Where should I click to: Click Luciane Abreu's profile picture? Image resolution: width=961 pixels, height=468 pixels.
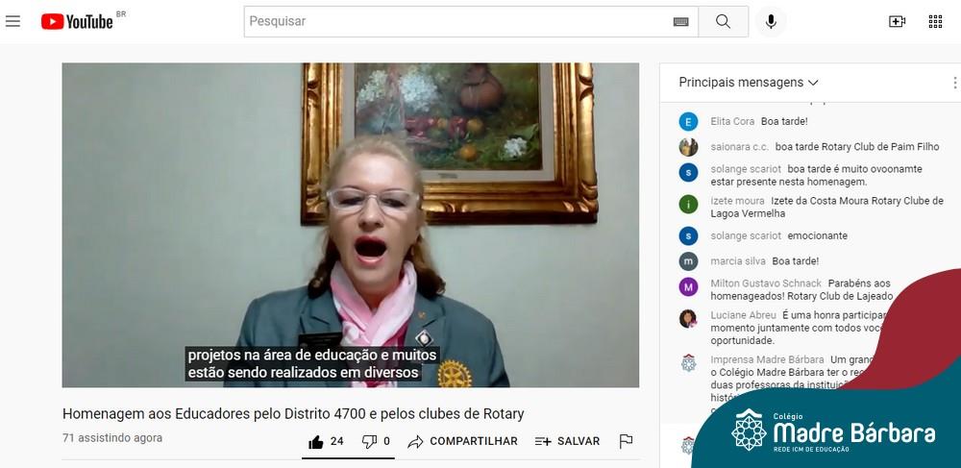coord(688,318)
